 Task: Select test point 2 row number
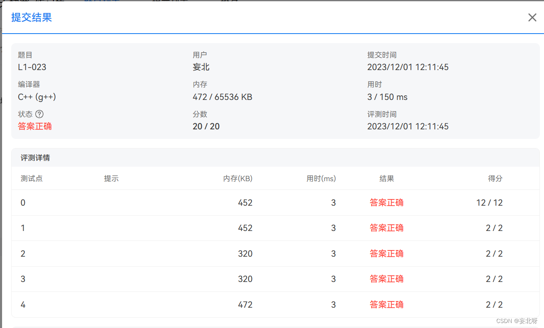(23, 254)
